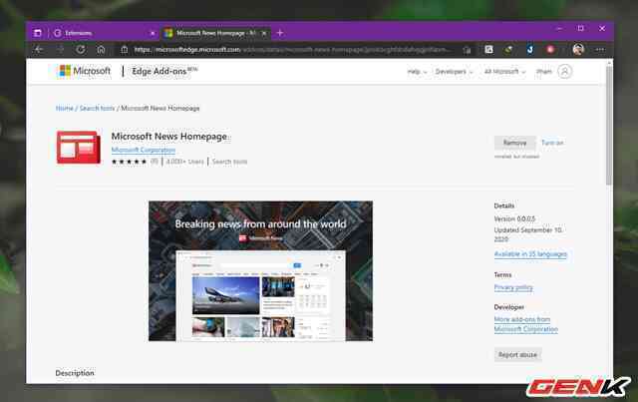The width and height of the screenshot is (638, 402).
Task: Click the browser Forward arrow
Action: coord(60,50)
